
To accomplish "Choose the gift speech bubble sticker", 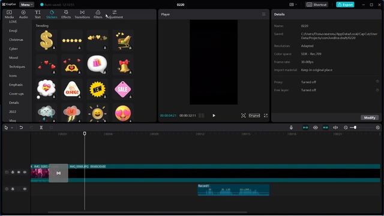I will point(97,65).
